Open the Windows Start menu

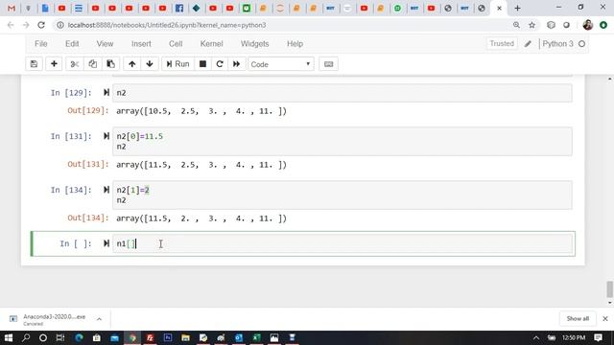coord(9,337)
